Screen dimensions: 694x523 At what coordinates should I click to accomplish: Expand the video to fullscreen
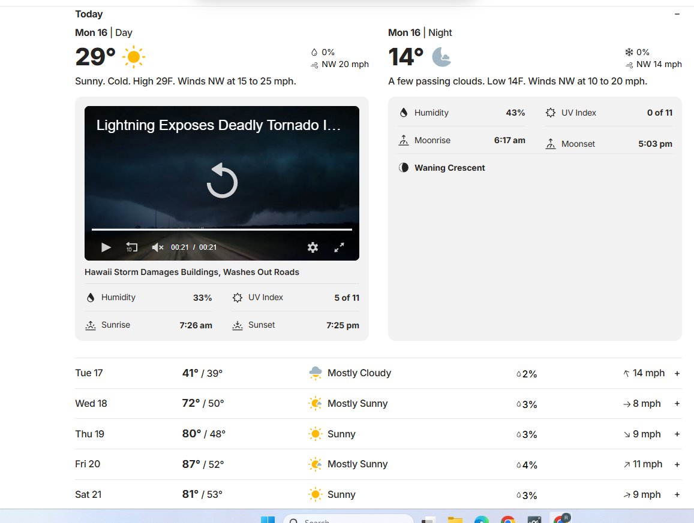click(x=339, y=247)
